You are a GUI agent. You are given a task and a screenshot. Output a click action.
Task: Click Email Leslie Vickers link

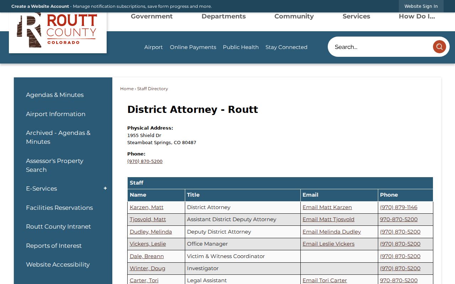pos(328,244)
